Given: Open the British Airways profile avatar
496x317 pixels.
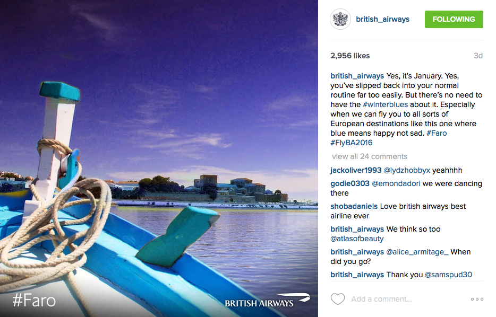Looking at the screenshot, I should (340, 19).
